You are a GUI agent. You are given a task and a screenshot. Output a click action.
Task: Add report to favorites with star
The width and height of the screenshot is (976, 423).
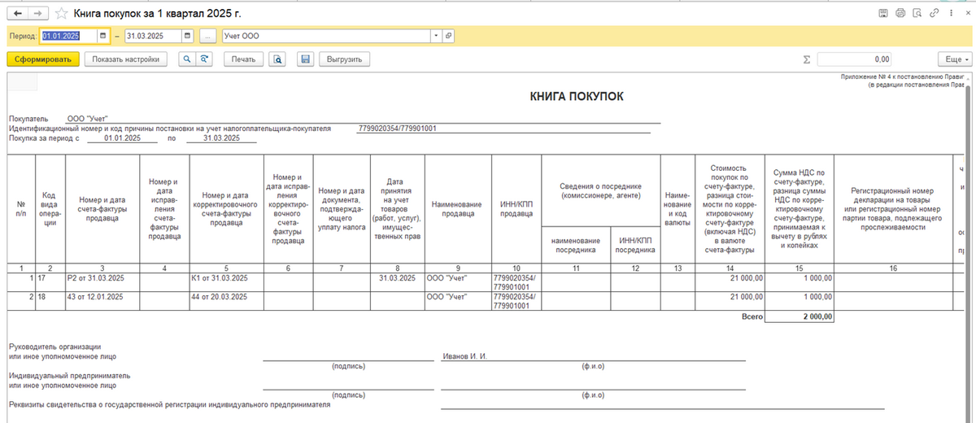[x=60, y=14]
